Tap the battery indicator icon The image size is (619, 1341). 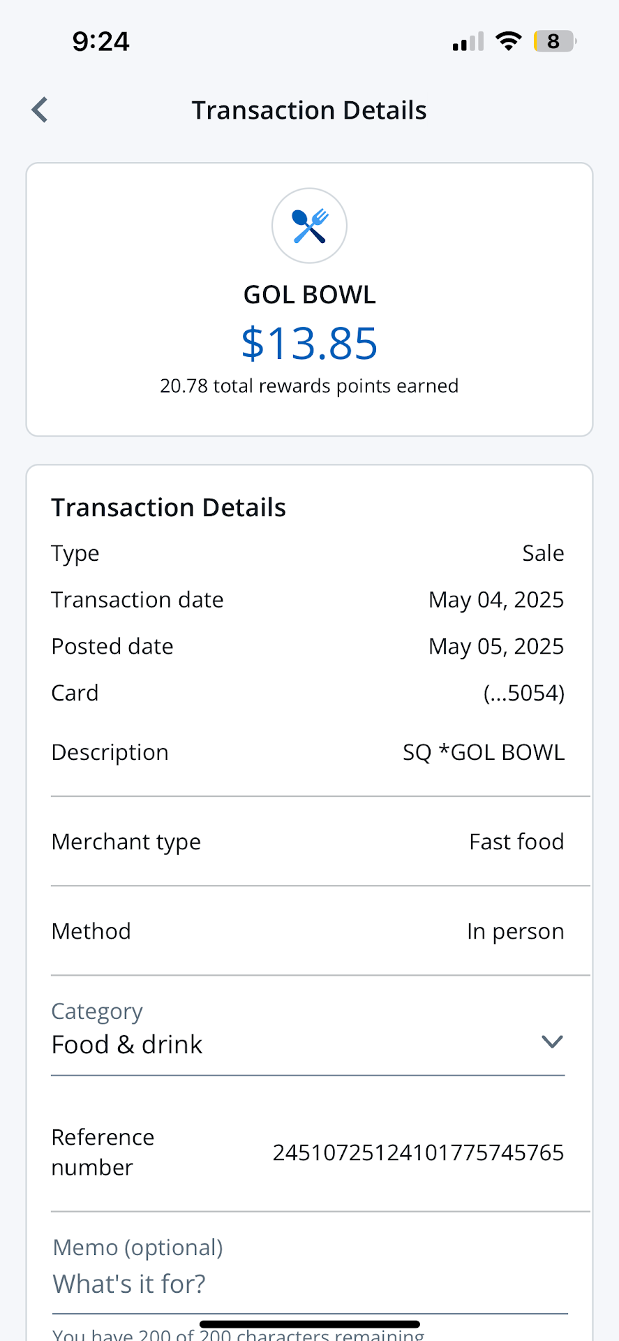pyautogui.click(x=554, y=41)
